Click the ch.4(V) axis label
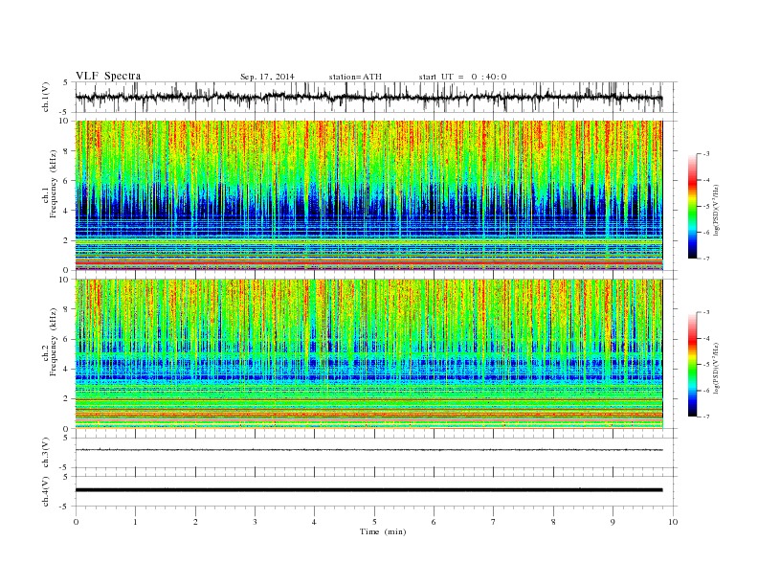The width and height of the screenshot is (758, 586). [x=46, y=491]
